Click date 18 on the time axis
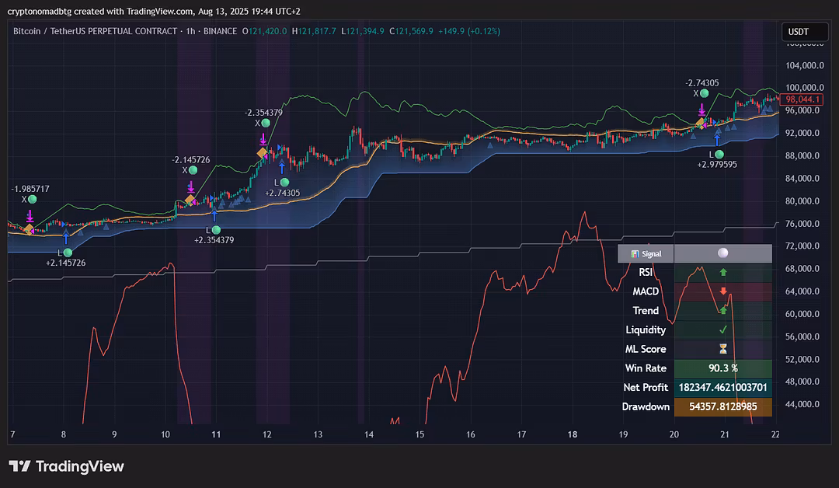 pyautogui.click(x=573, y=434)
